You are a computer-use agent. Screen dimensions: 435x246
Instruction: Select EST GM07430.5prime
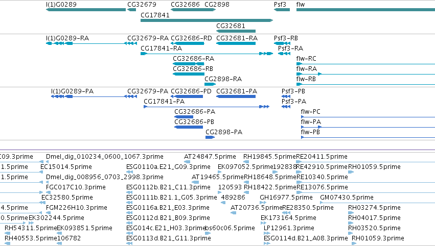[347, 198]
